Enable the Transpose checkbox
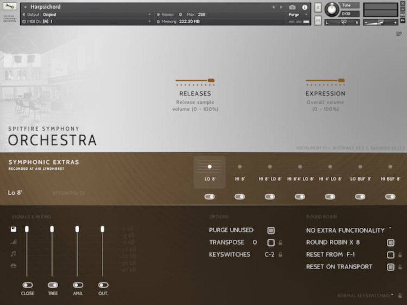 pyautogui.click(x=271, y=243)
